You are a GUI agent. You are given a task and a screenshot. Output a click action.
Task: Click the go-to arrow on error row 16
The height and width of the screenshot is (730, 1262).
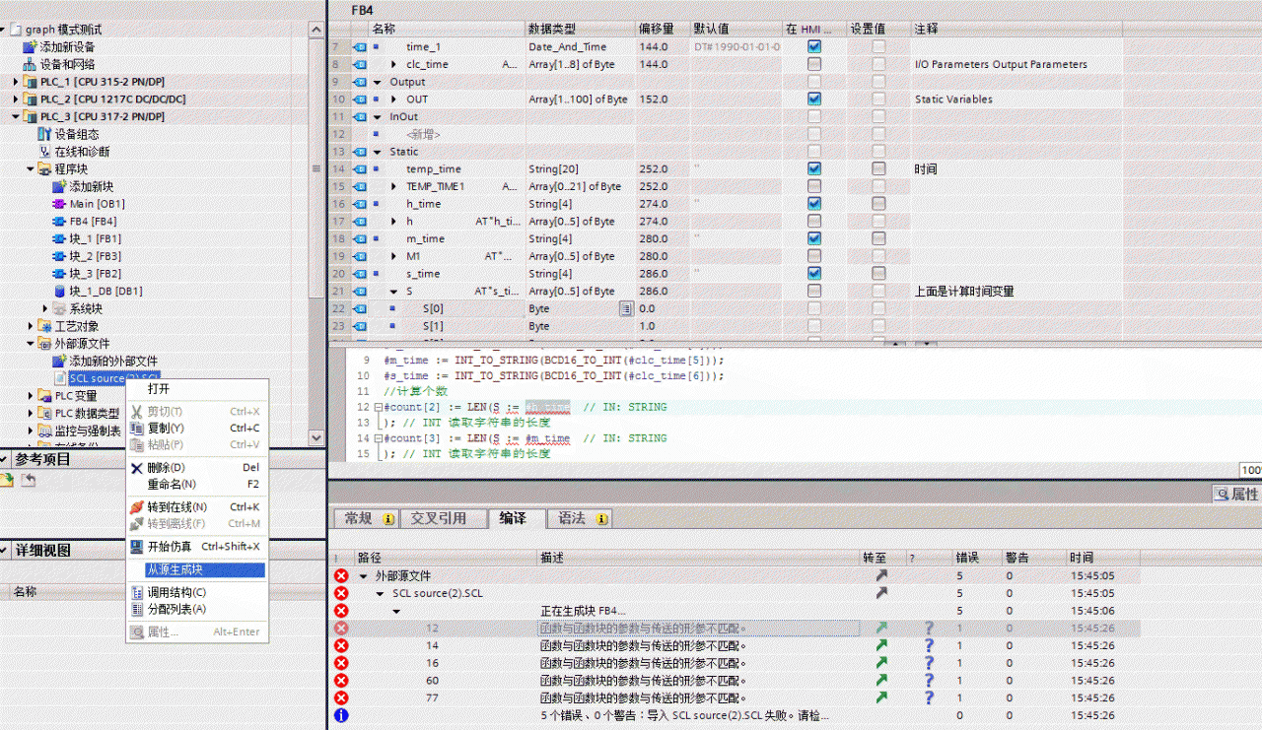880,662
